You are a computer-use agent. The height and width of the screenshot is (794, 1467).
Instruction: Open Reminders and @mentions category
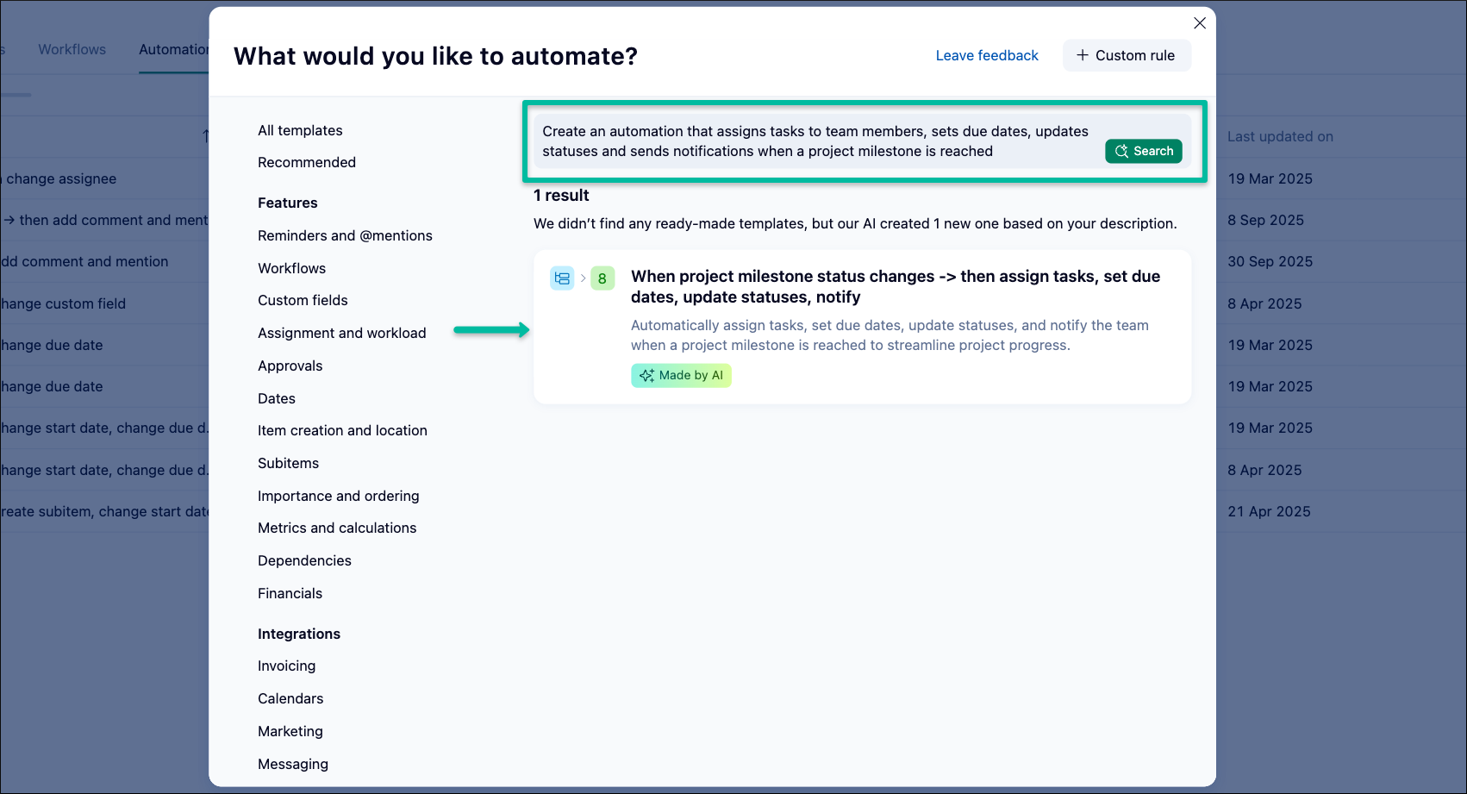[345, 236]
